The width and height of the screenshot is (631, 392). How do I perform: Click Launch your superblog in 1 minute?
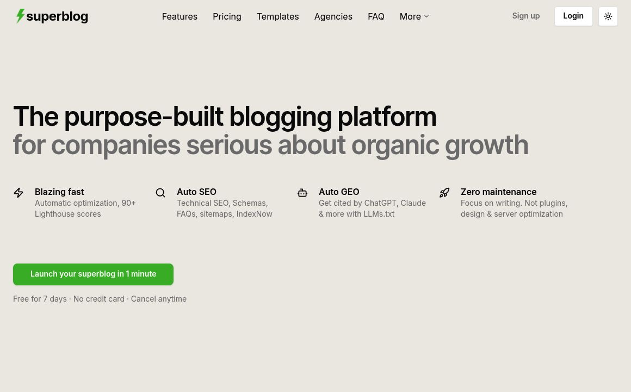(x=93, y=274)
